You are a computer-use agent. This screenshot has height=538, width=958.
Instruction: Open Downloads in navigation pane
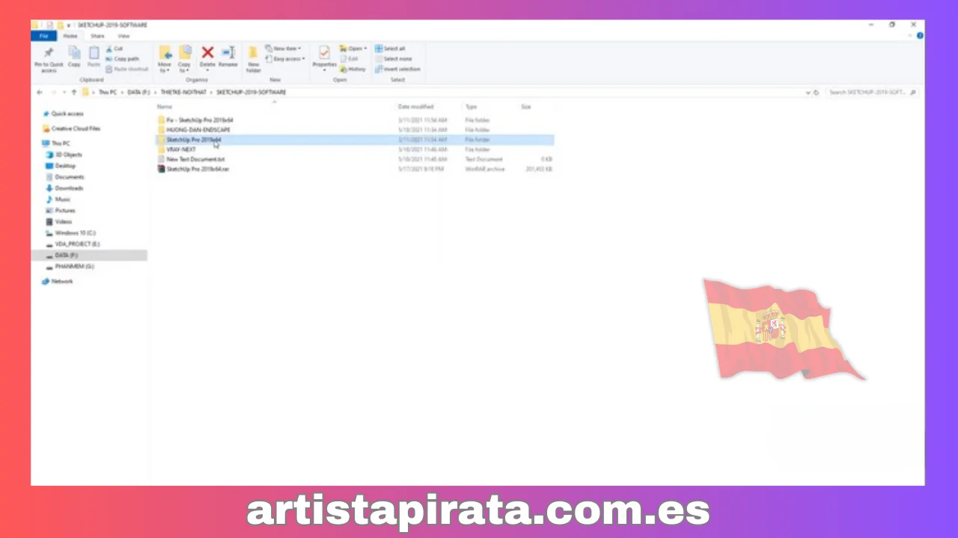pyautogui.click(x=64, y=188)
